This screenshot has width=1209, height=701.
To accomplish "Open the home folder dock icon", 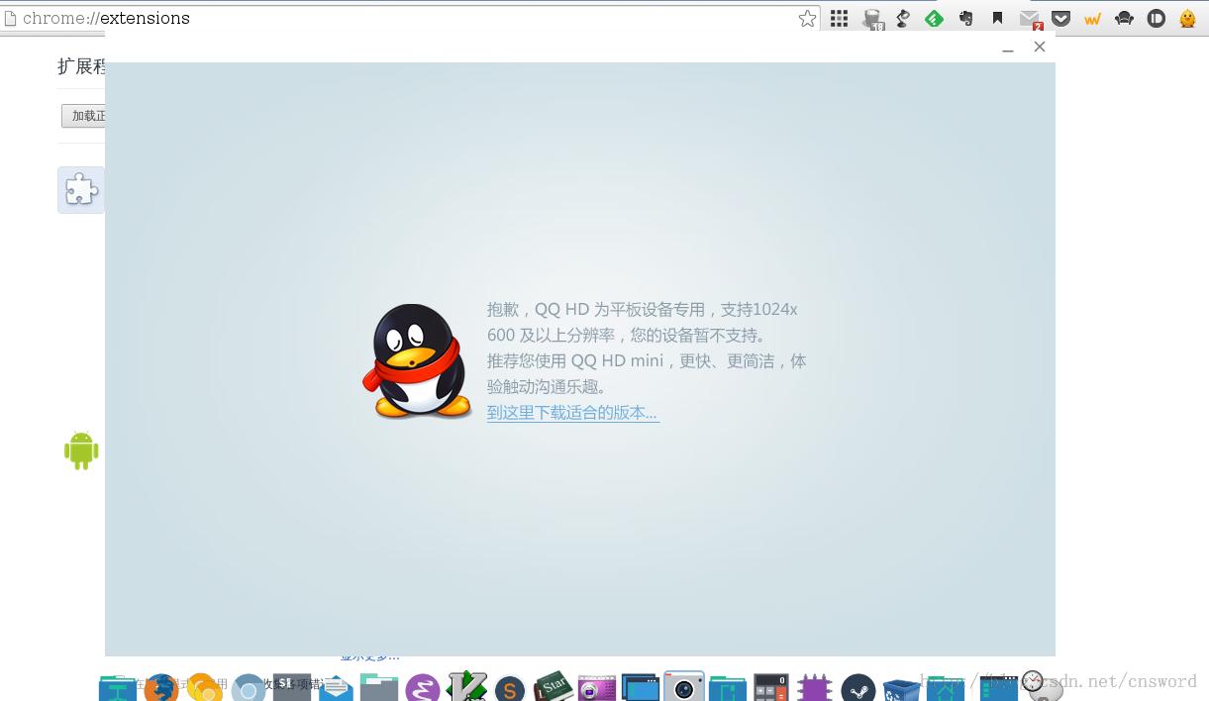I will click(x=946, y=687).
